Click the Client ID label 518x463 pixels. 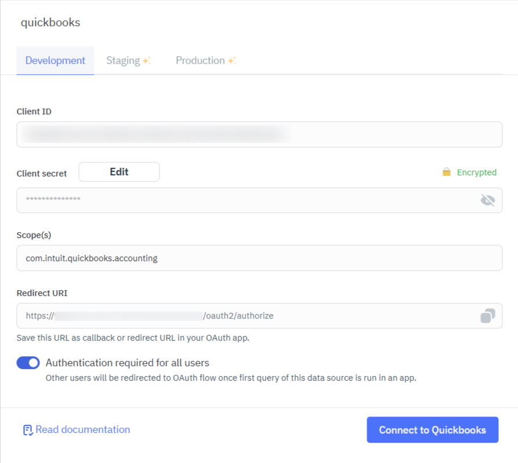[x=34, y=111]
